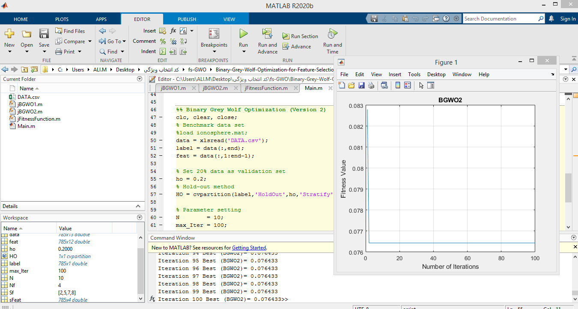The width and height of the screenshot is (578, 309).
Task: Click the Open folder icon in ribbon
Action: (27, 34)
